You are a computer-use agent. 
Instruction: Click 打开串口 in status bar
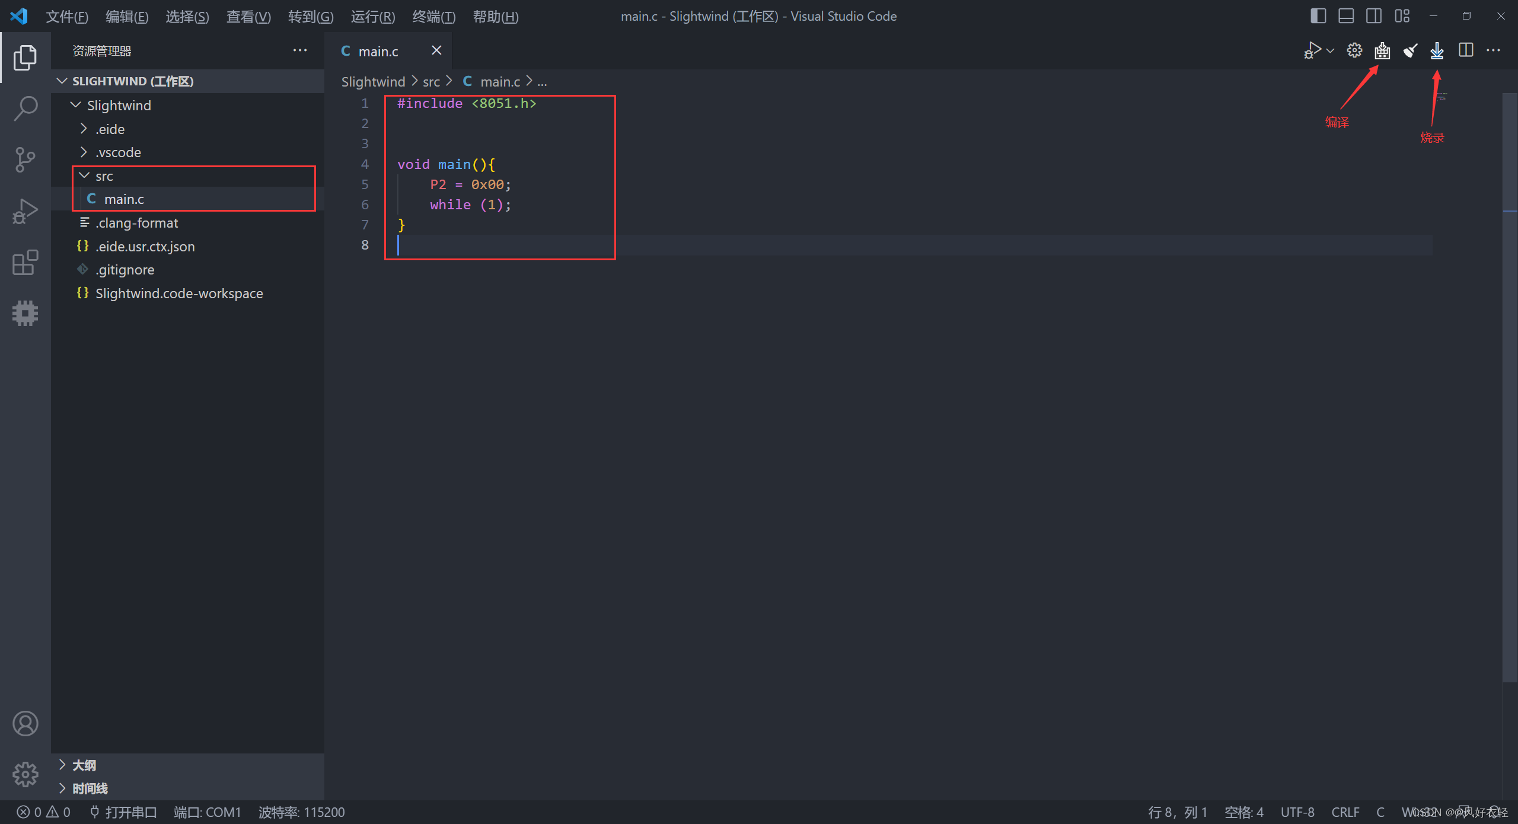[x=123, y=812]
